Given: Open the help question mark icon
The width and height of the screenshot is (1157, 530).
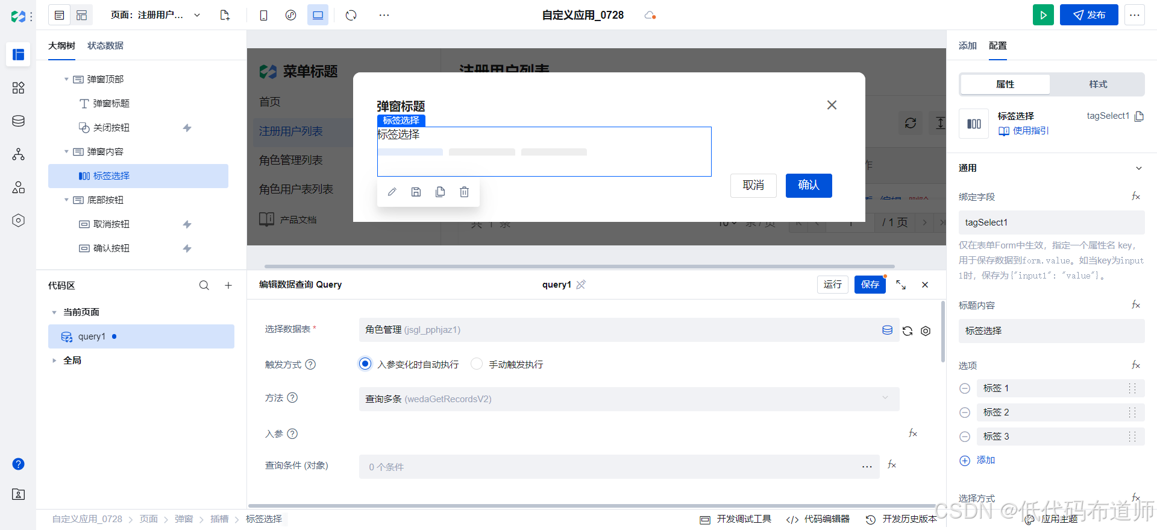Looking at the screenshot, I should [x=19, y=464].
